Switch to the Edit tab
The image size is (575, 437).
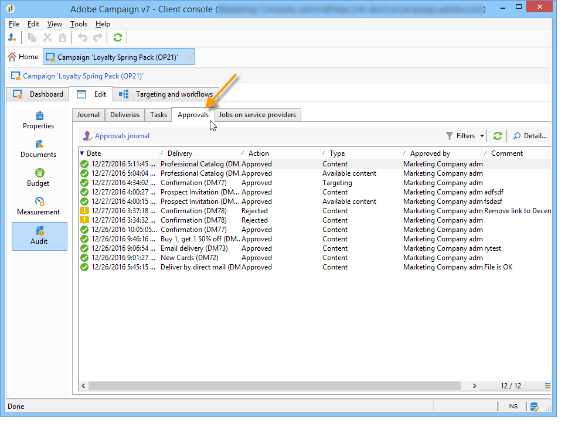tap(91, 94)
